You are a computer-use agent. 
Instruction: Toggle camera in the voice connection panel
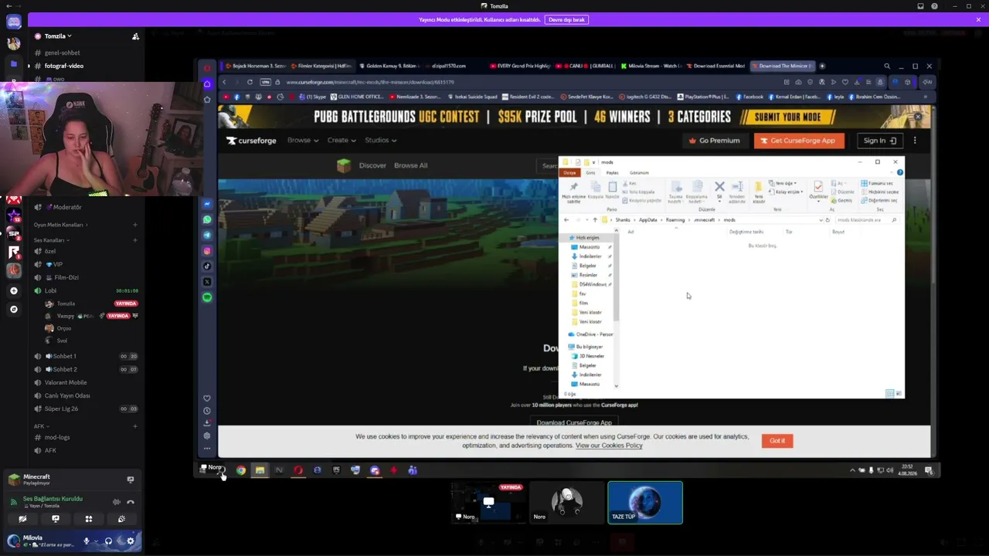[22, 519]
